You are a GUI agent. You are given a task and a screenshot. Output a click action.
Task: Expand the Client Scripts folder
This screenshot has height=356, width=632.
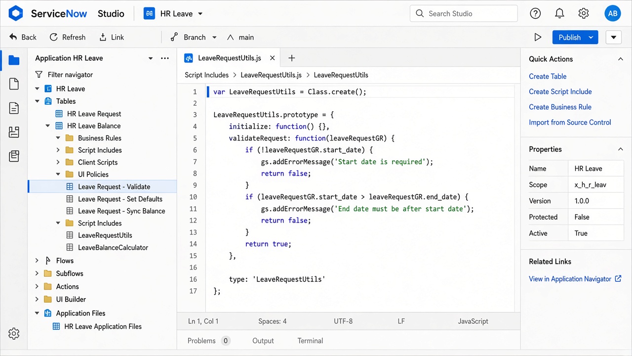click(x=58, y=162)
